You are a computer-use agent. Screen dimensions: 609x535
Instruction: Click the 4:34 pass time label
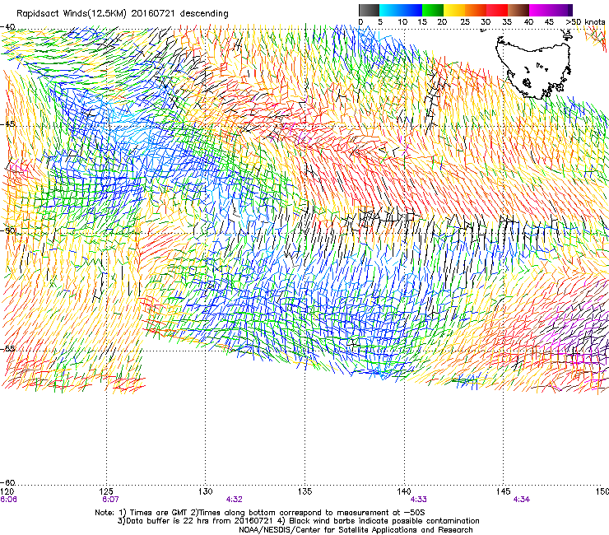(x=521, y=500)
